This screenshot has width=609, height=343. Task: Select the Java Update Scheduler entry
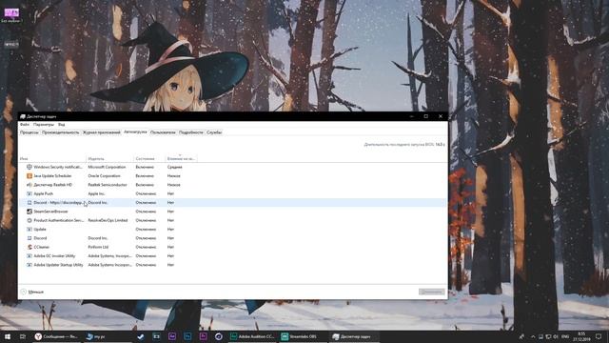pos(52,175)
